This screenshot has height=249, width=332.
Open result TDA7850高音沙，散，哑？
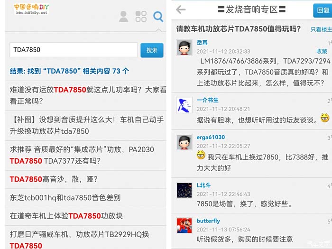(54, 179)
